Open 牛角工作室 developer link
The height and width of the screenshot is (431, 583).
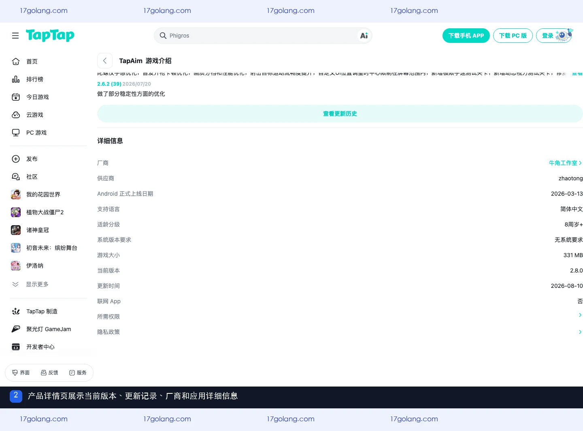(x=566, y=163)
